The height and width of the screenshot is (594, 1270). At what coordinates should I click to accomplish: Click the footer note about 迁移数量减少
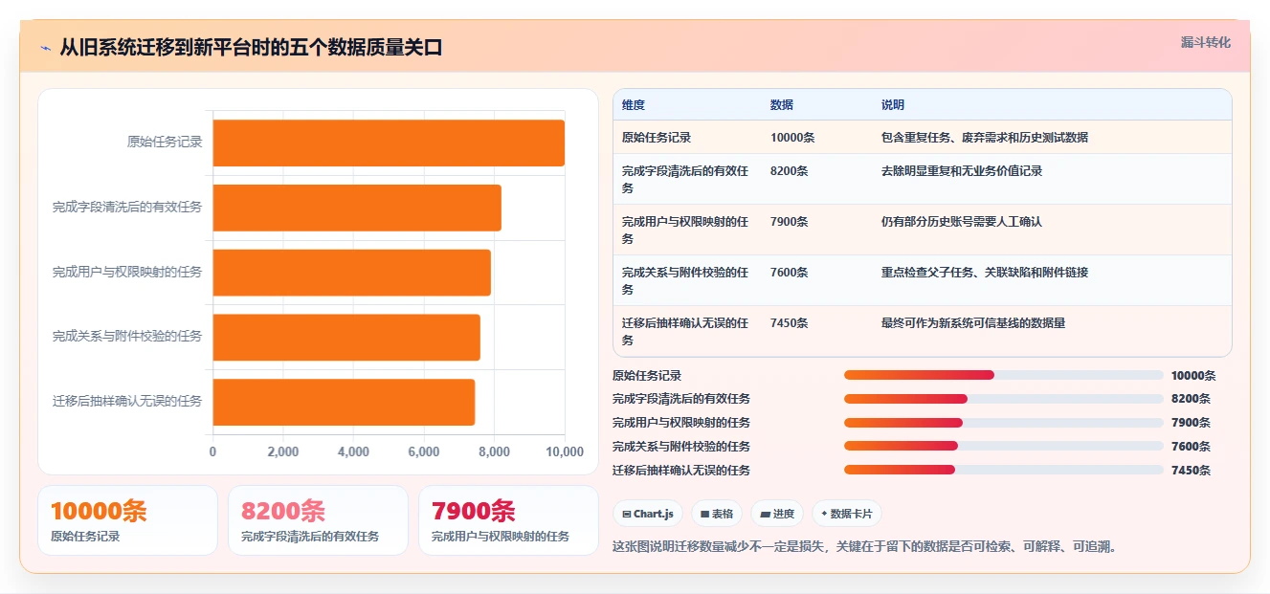pyautogui.click(x=864, y=547)
